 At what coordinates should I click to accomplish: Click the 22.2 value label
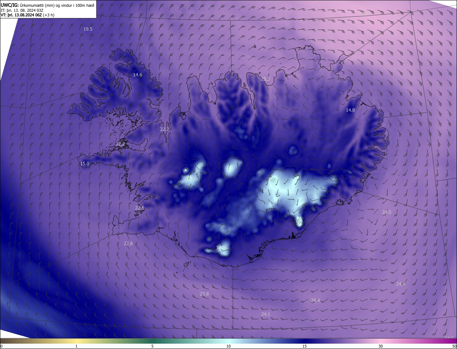pos(120,144)
